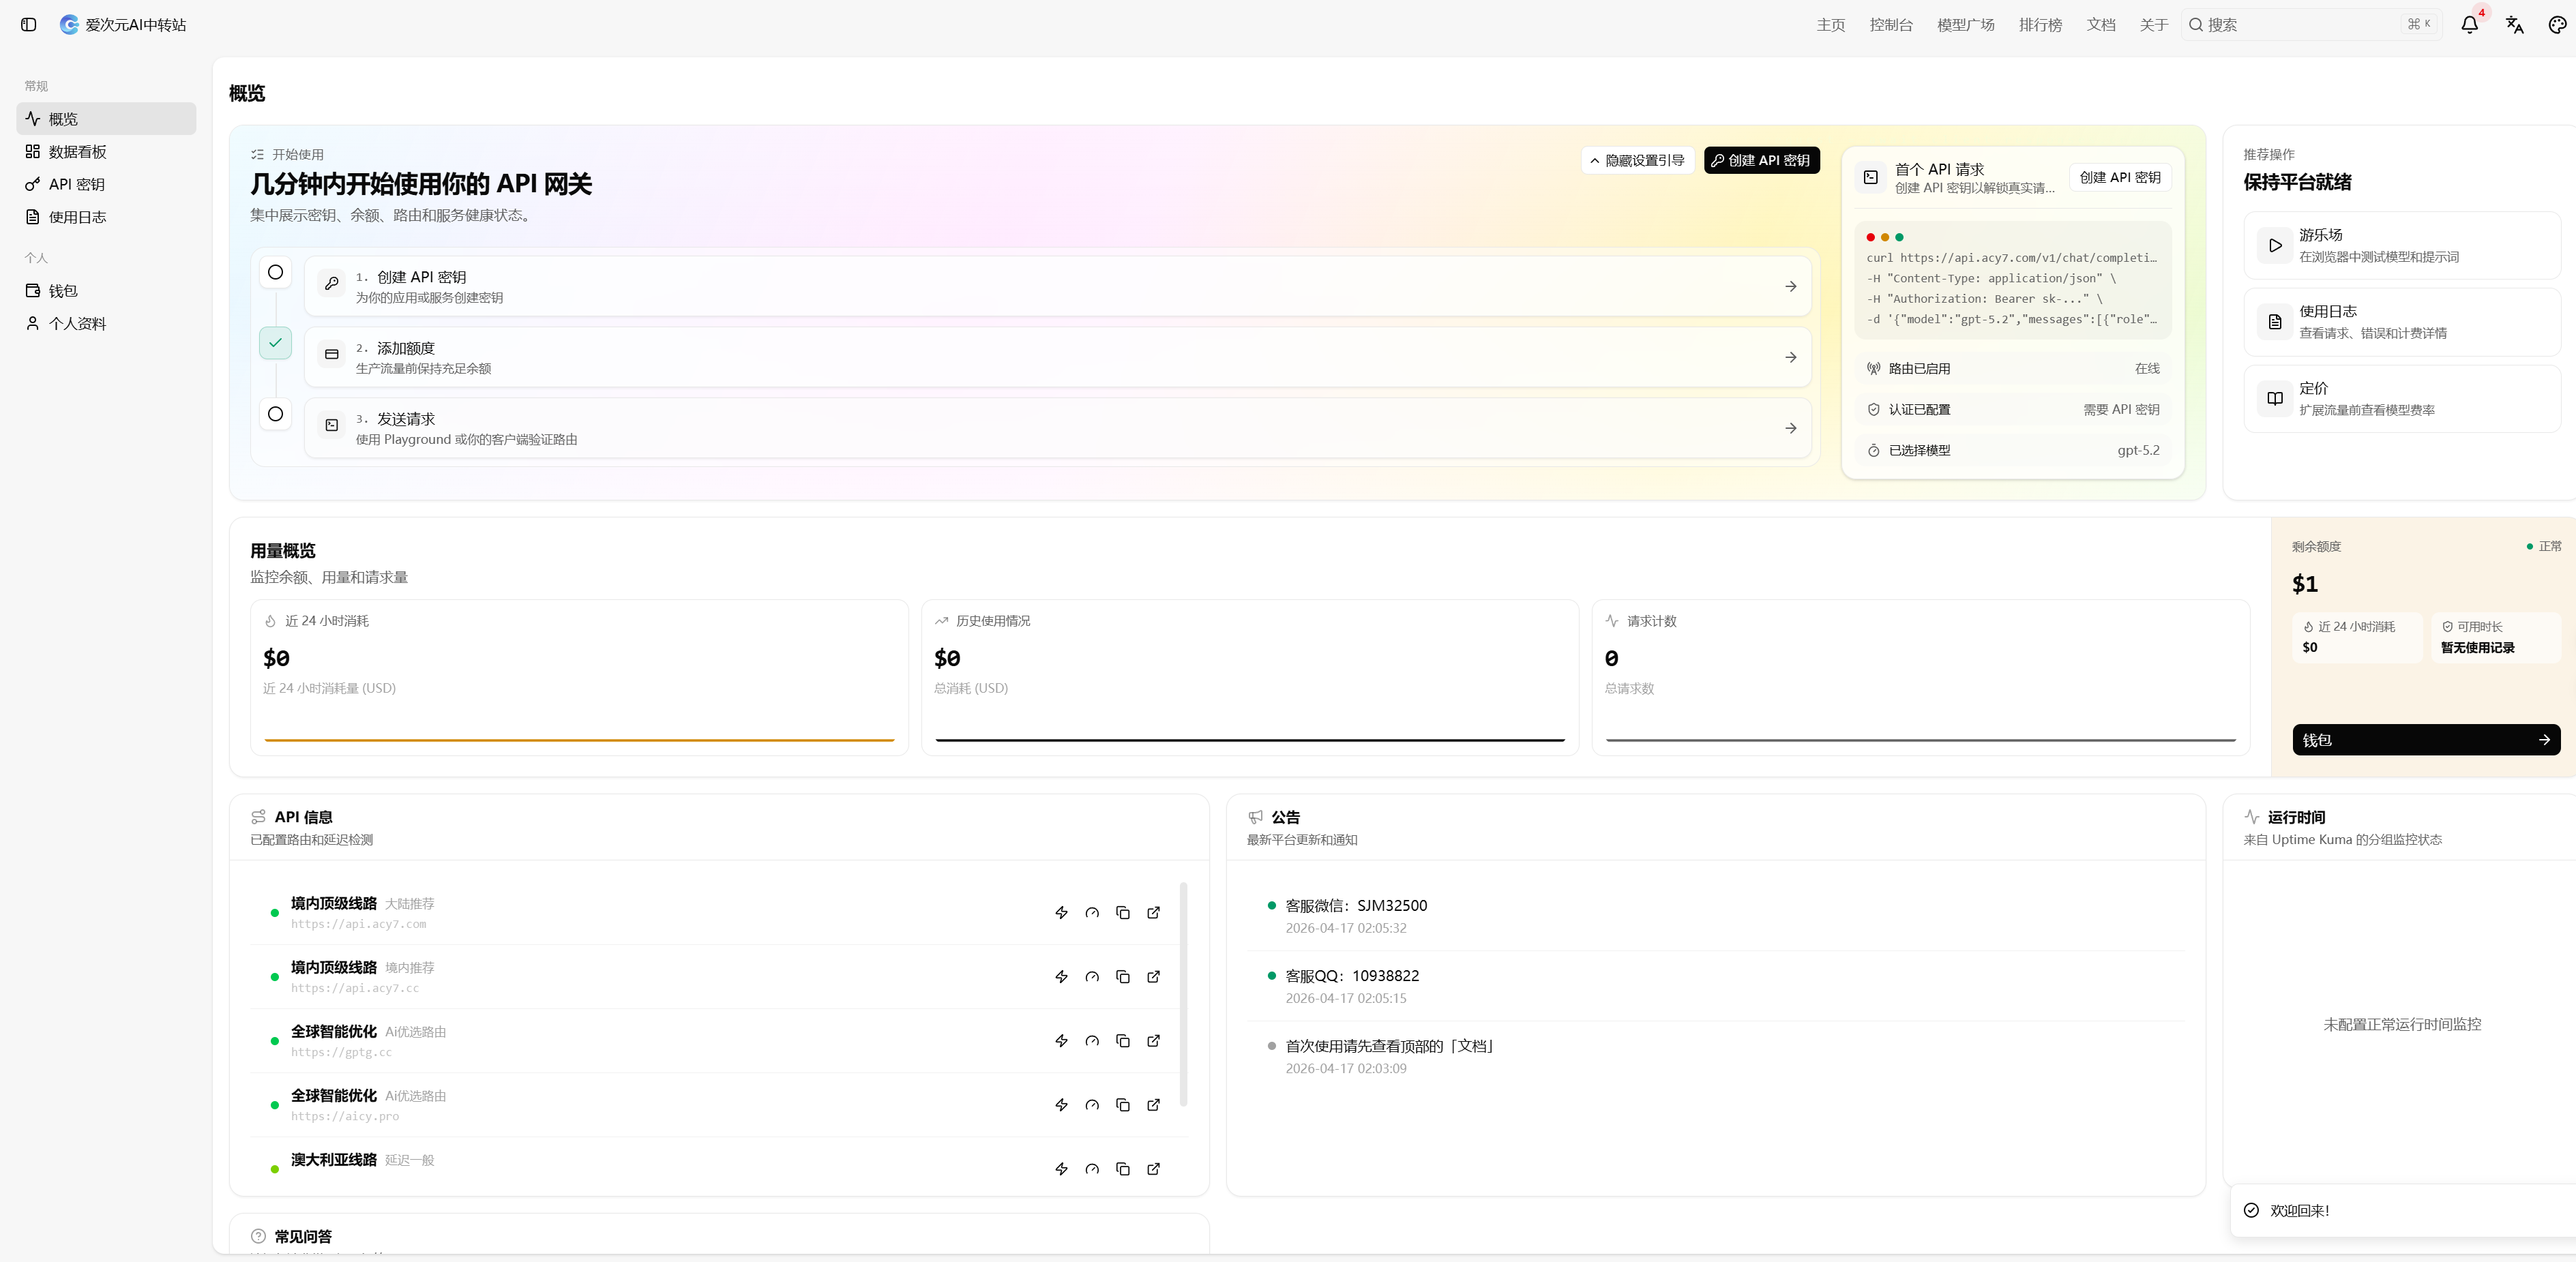
Task: Collapse guide with 隐藏设置引导
Action: 1637,160
